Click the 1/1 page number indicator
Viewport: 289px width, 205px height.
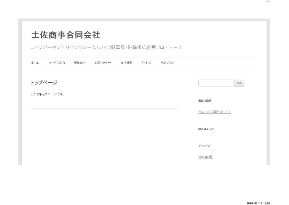tap(268, 2)
